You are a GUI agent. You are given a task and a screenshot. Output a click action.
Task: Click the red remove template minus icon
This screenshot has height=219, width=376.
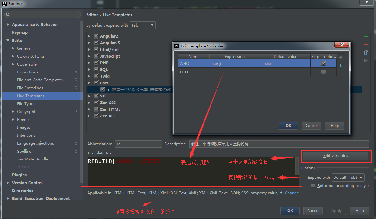366,45
